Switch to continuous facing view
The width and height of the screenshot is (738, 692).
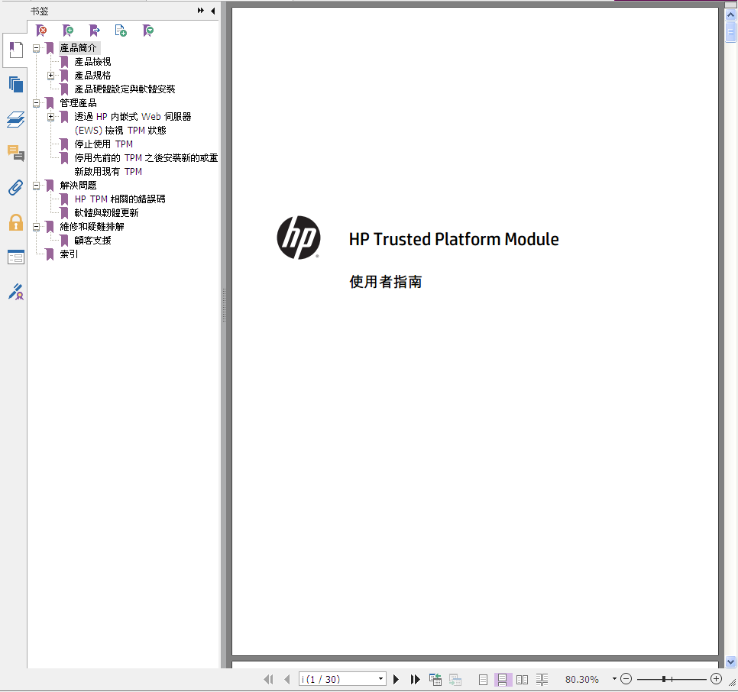click(x=542, y=679)
